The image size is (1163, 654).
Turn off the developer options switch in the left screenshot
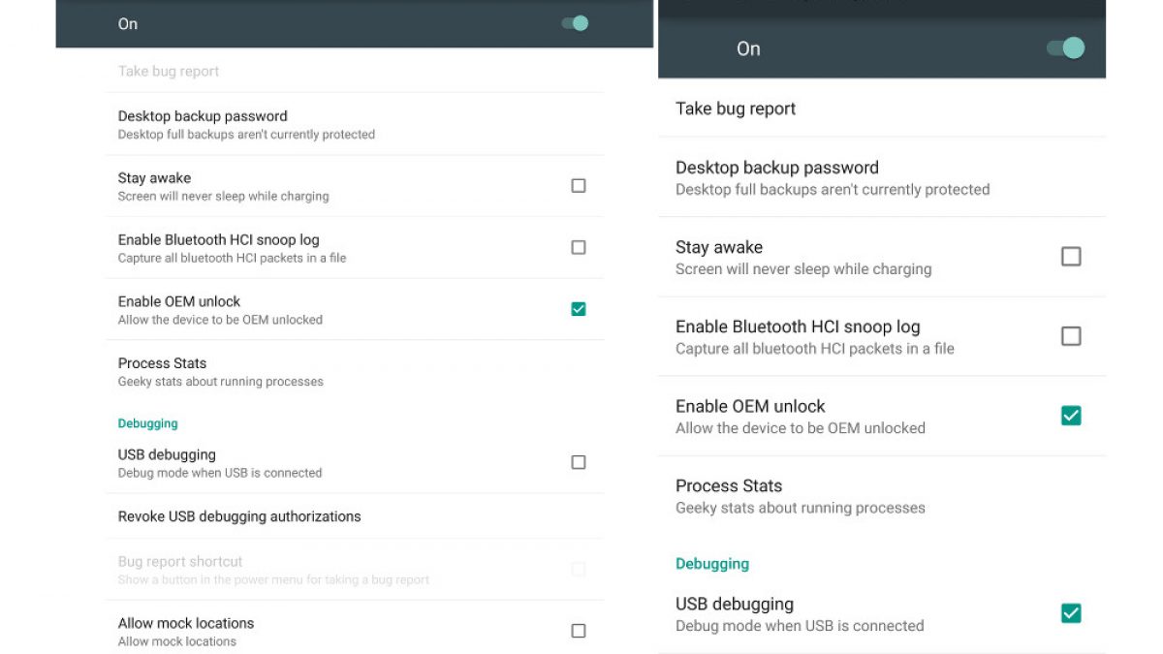[576, 23]
